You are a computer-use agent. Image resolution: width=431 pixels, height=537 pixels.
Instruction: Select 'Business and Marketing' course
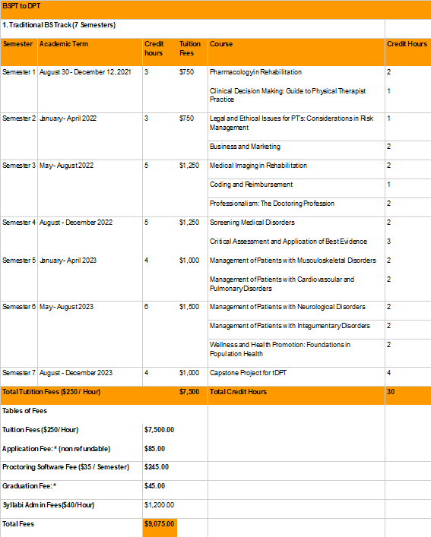pyautogui.click(x=245, y=147)
